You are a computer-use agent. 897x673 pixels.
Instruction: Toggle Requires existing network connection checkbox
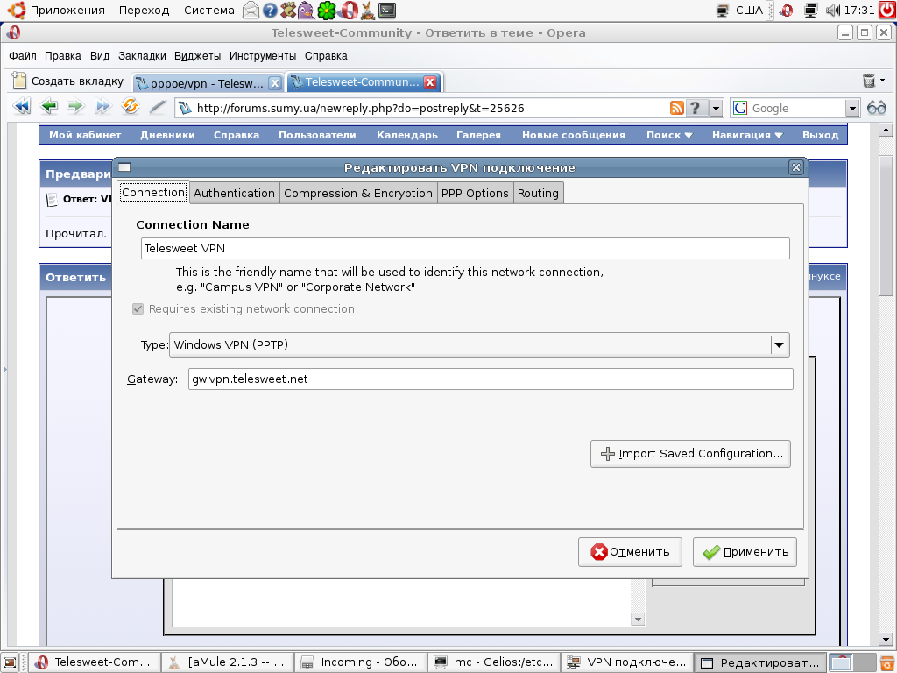point(138,309)
